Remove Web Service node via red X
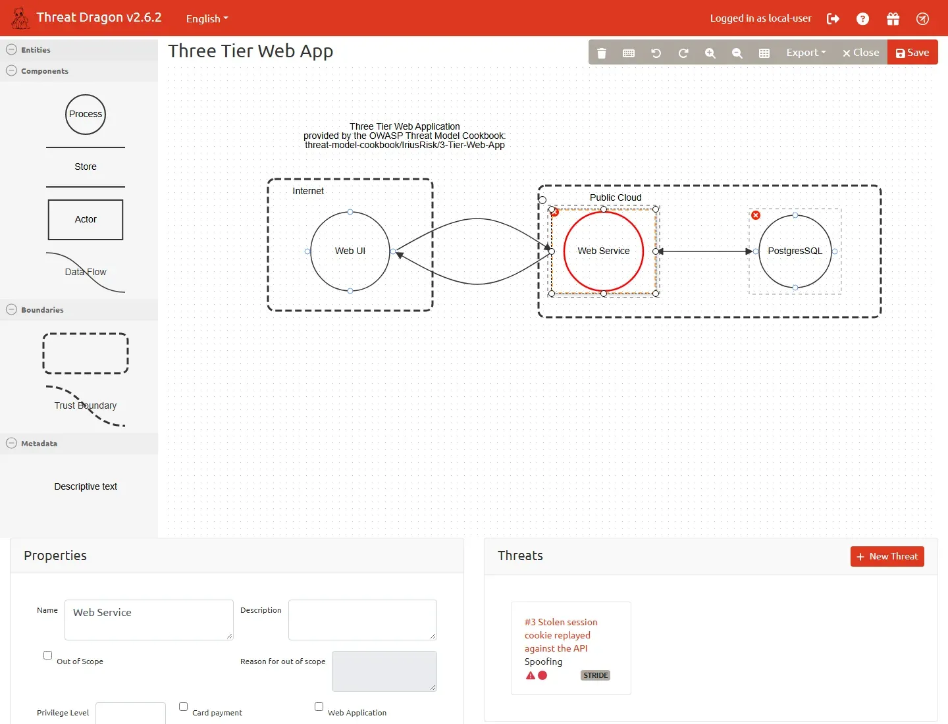The height and width of the screenshot is (724, 948). click(554, 212)
